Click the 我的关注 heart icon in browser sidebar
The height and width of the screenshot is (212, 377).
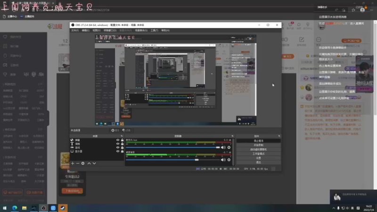click(x=5, y=37)
